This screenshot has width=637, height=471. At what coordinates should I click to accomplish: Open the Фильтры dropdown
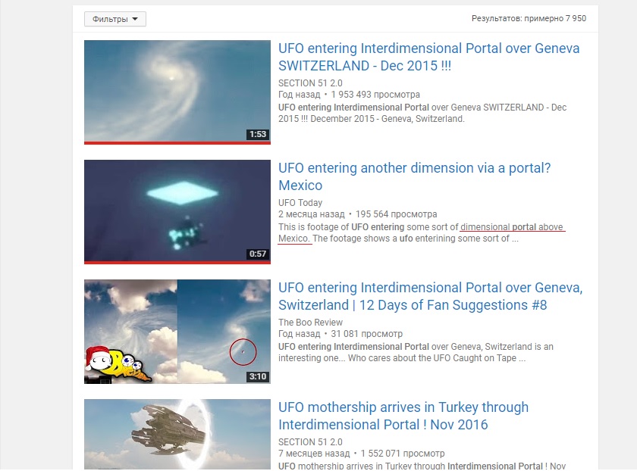coord(115,19)
